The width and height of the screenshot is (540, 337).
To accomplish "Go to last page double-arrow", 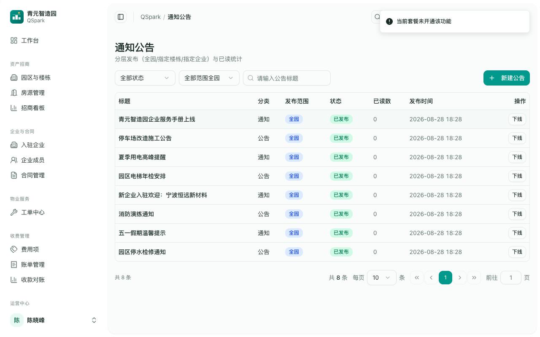I will coord(474,278).
